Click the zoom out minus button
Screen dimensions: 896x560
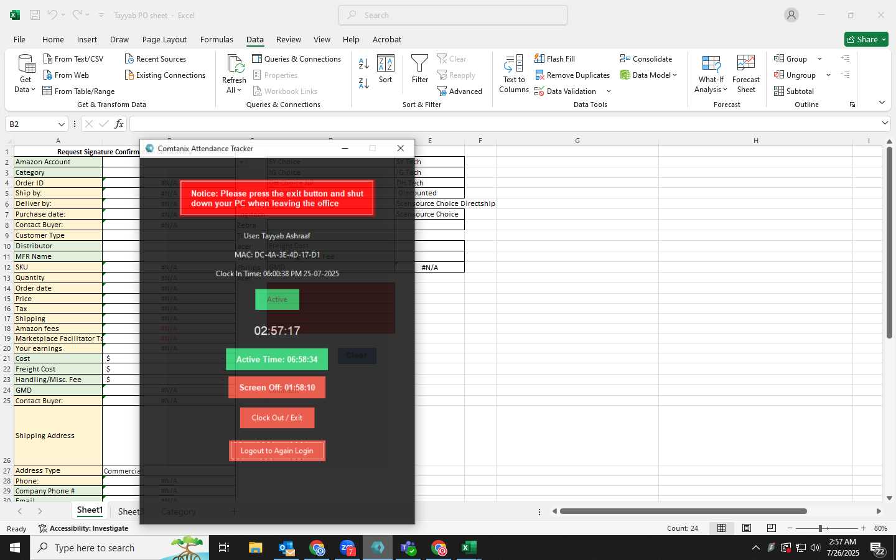coord(790,528)
